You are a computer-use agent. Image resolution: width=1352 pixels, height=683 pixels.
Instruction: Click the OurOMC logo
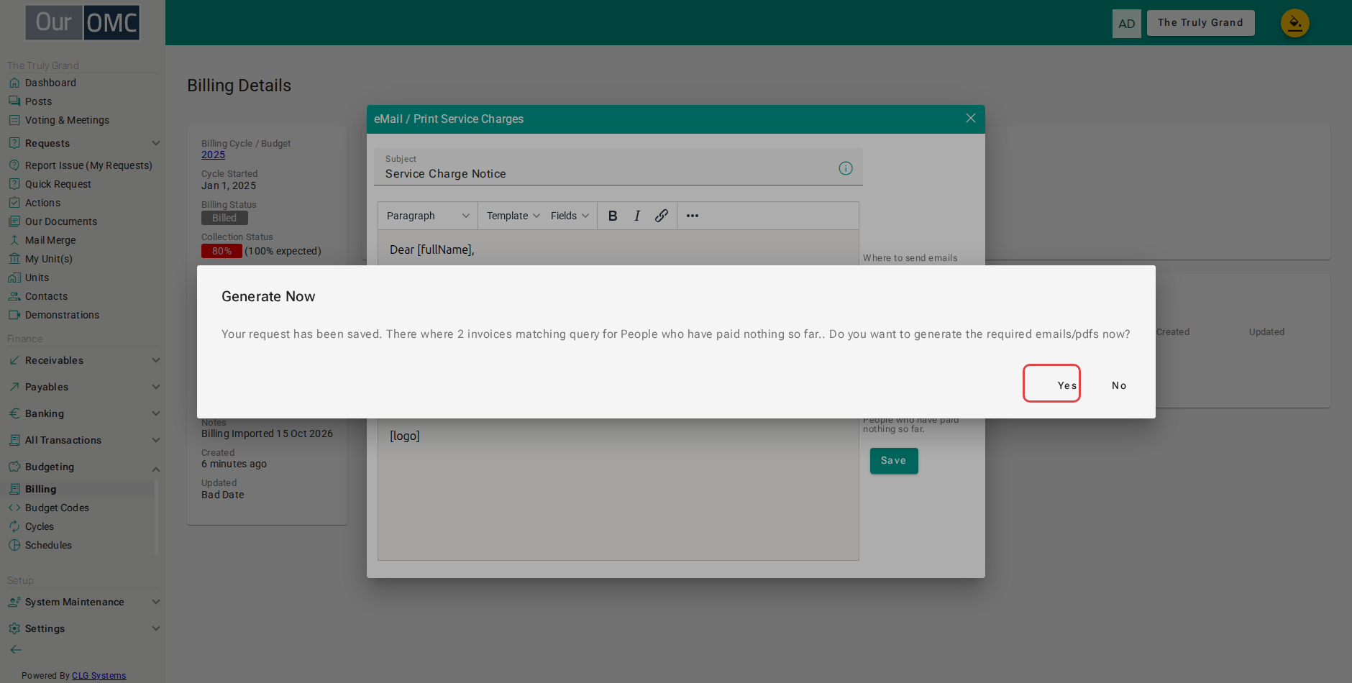click(83, 22)
